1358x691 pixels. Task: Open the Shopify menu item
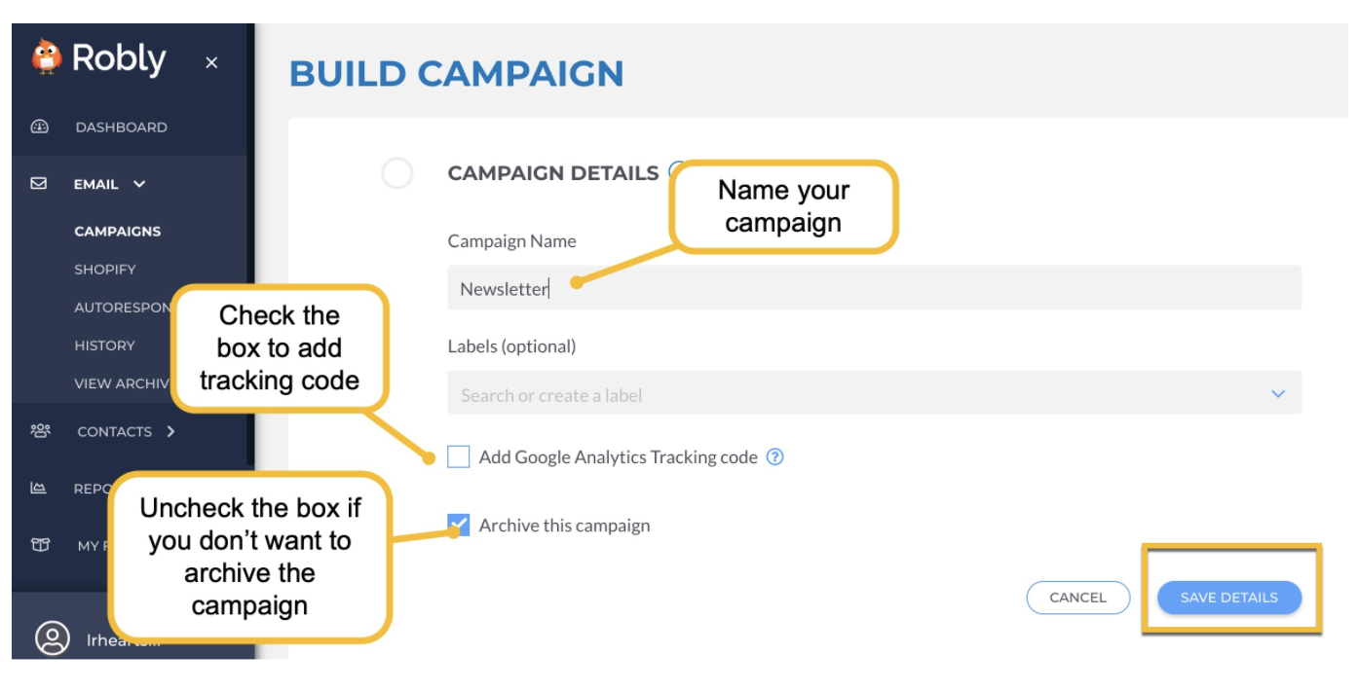(105, 269)
